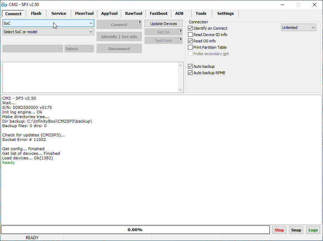The image size is (323, 241).
Task: Click the help icon on Connect button
Action: coord(139,22)
